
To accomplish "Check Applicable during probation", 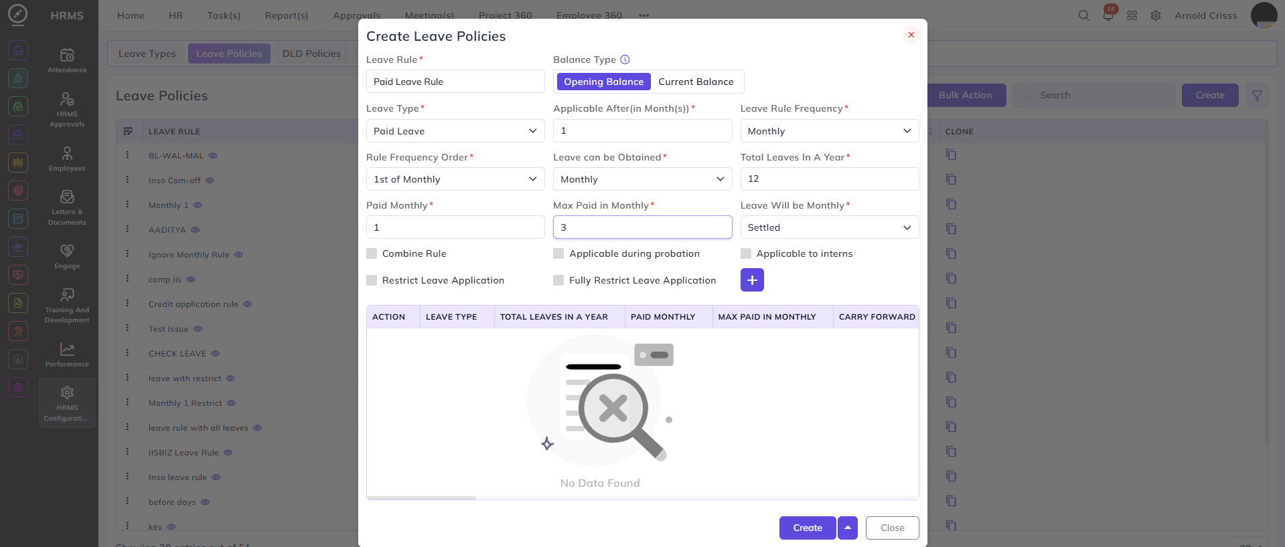I will tap(558, 253).
